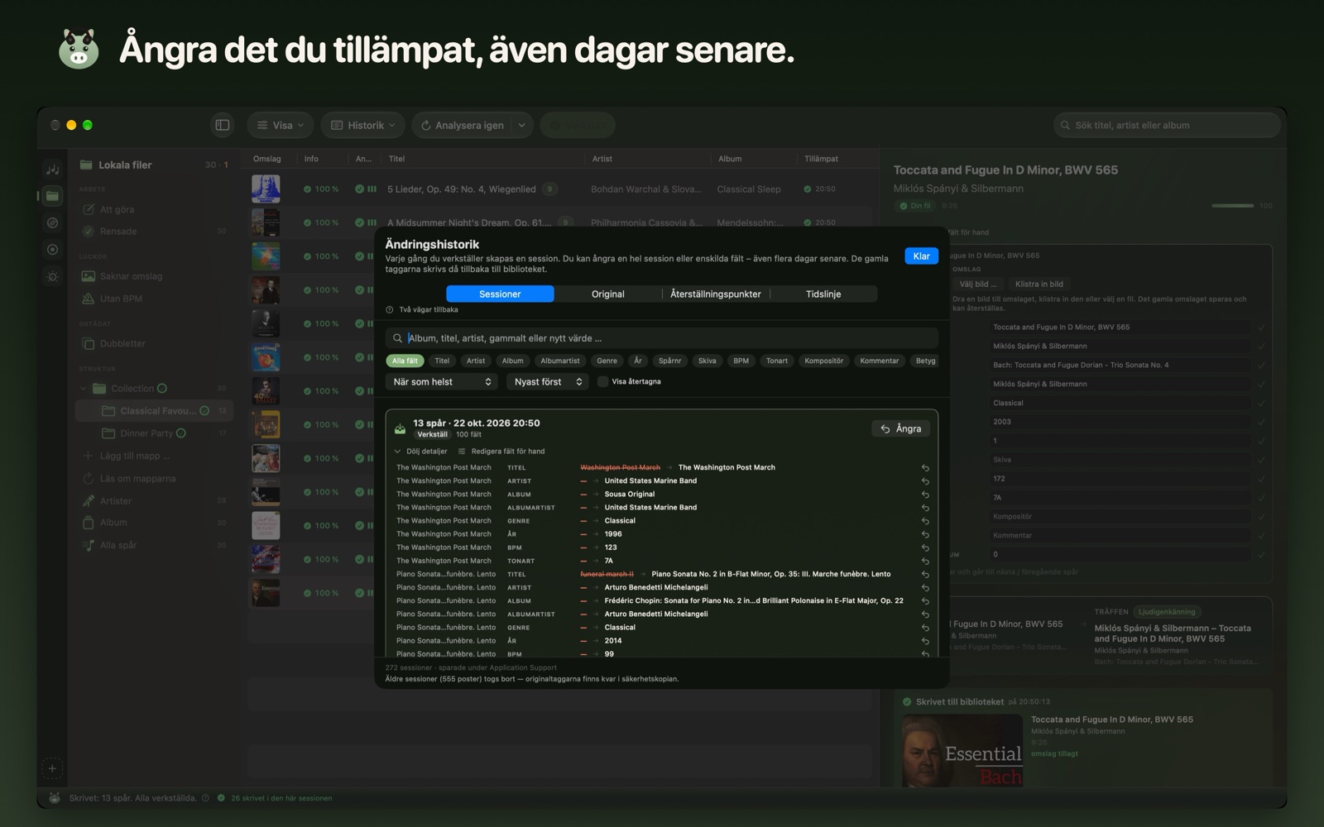1324x827 pixels.
Task: Click the pig status icon in status bar
Action: pos(55,798)
